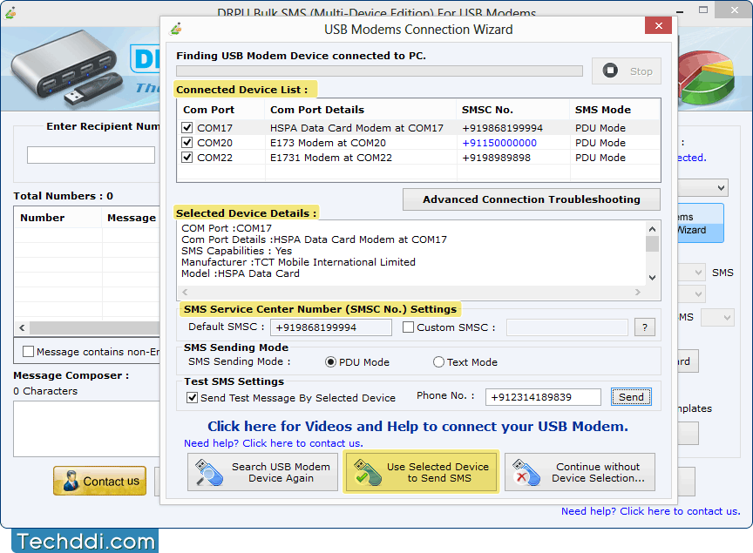The width and height of the screenshot is (753, 553).
Task: Toggle Message contains non-English checkbox in main window
Action: point(29,351)
